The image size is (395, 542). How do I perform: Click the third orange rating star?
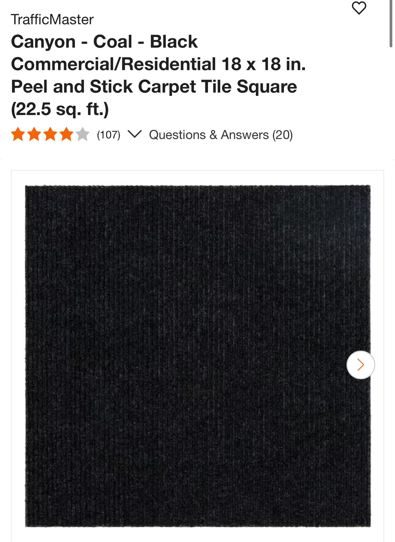click(x=50, y=134)
